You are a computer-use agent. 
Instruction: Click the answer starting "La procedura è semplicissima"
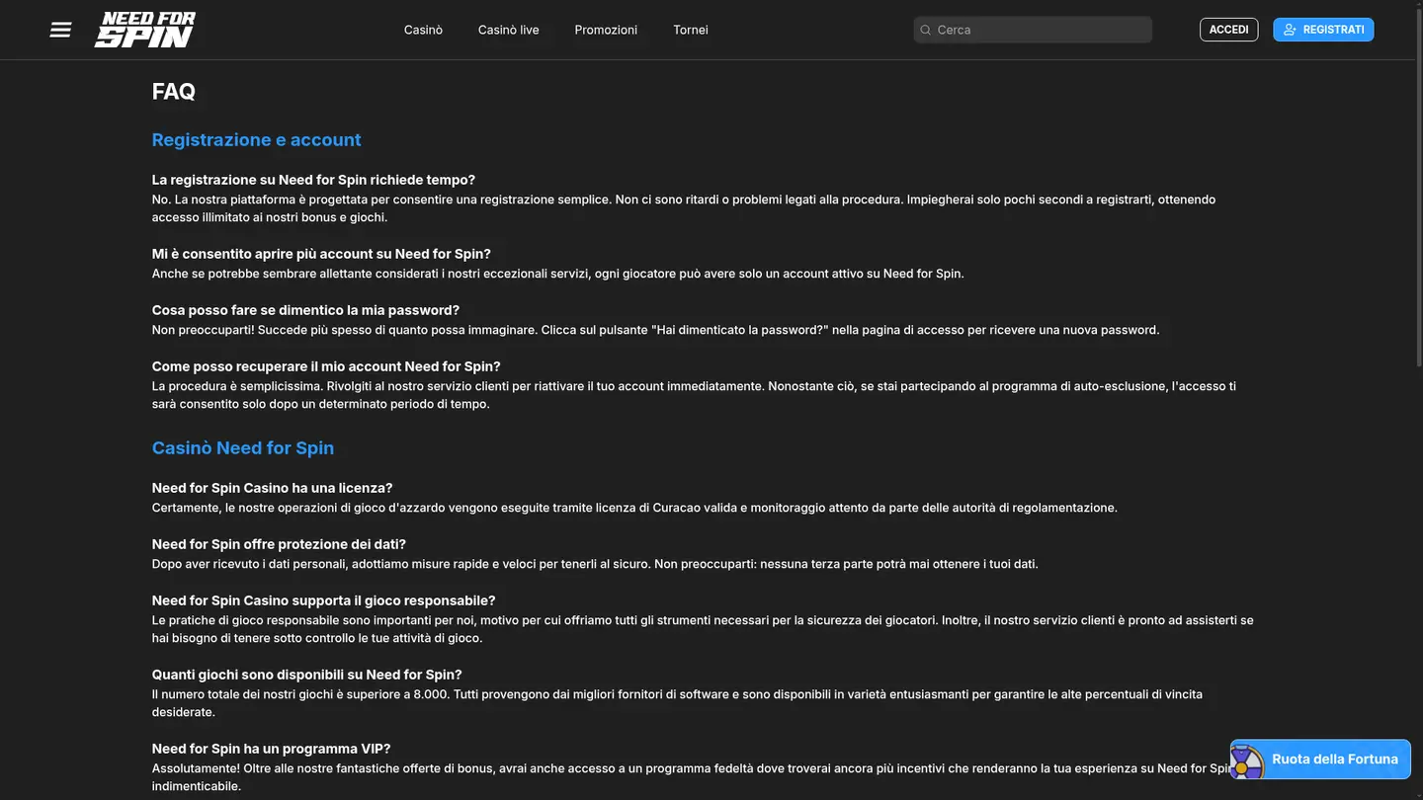[694, 395]
